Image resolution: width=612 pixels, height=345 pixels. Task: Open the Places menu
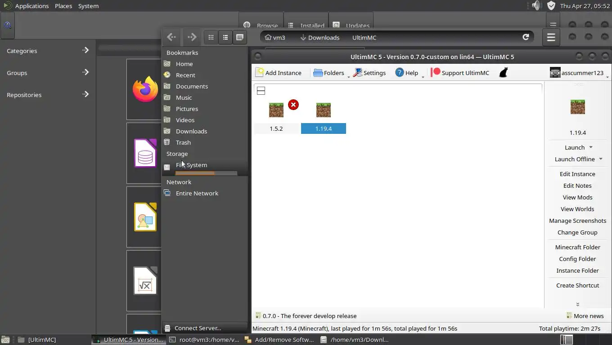tap(63, 6)
